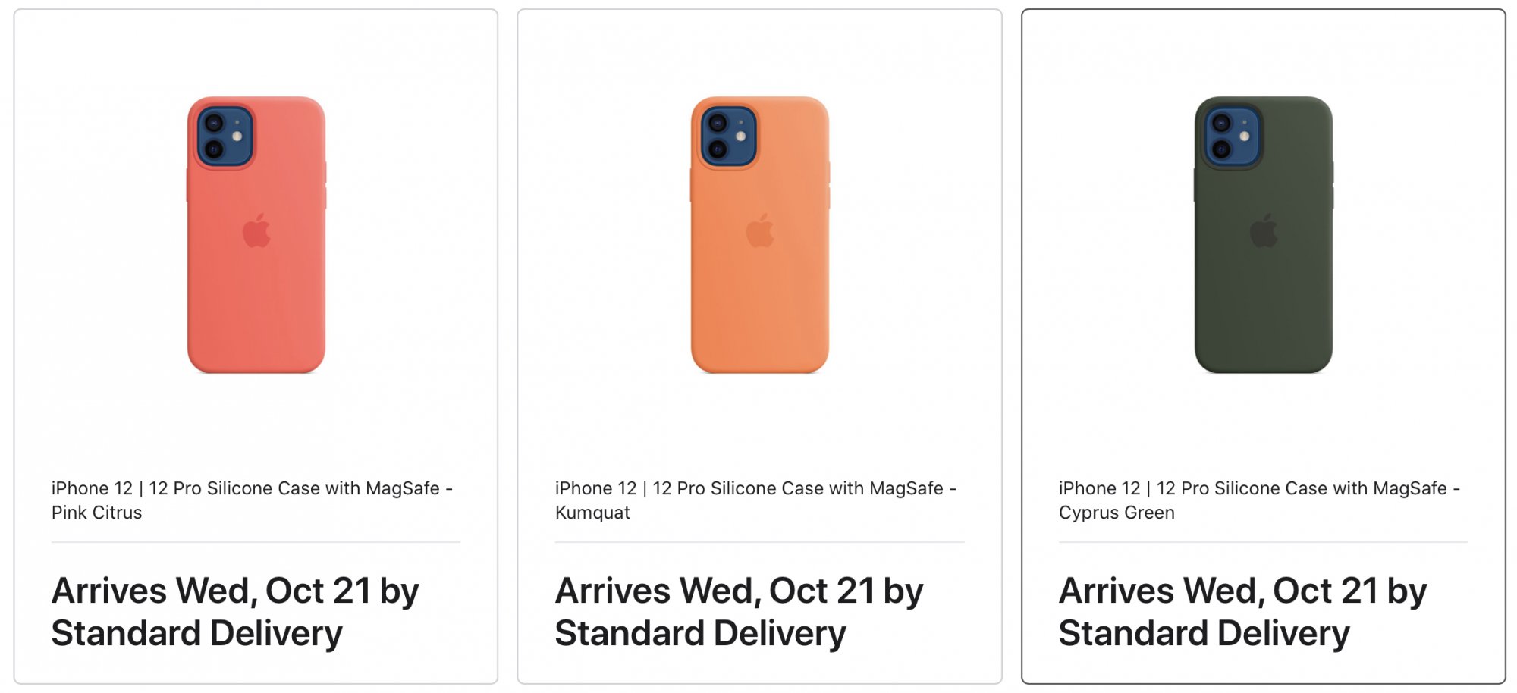Click the Apple logo on Cyprus Green case
1517x693 pixels.
coord(1264,231)
